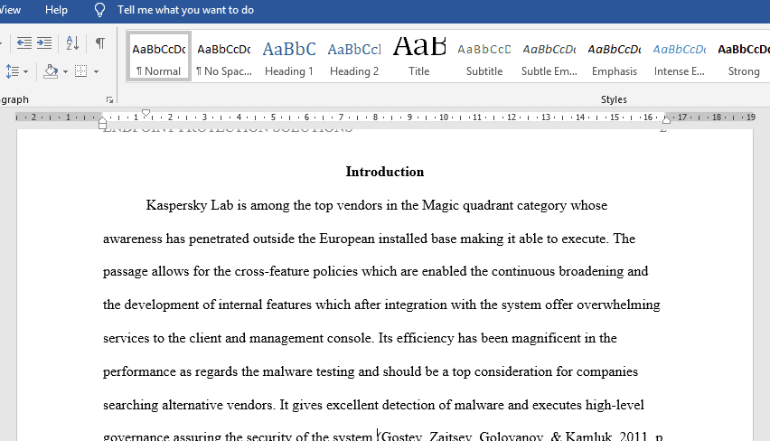
Task: Click the lightbulb Tell Me icon
Action: click(x=99, y=10)
